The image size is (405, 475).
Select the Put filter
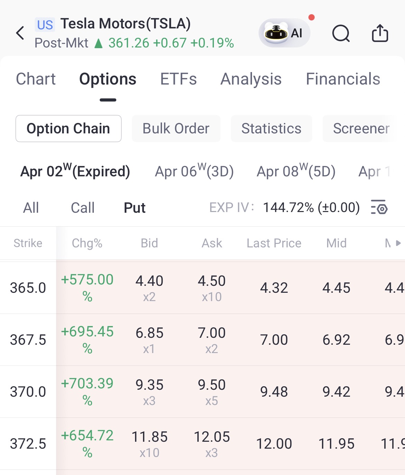pos(134,208)
